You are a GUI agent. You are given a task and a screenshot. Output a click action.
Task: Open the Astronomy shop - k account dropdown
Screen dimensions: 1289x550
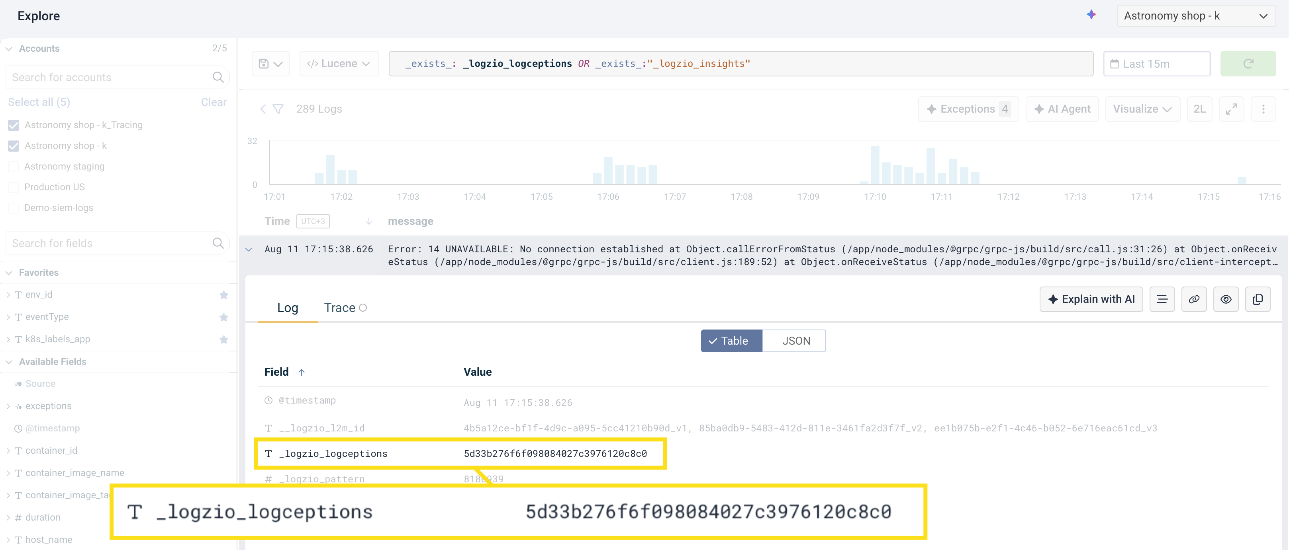tap(1196, 16)
